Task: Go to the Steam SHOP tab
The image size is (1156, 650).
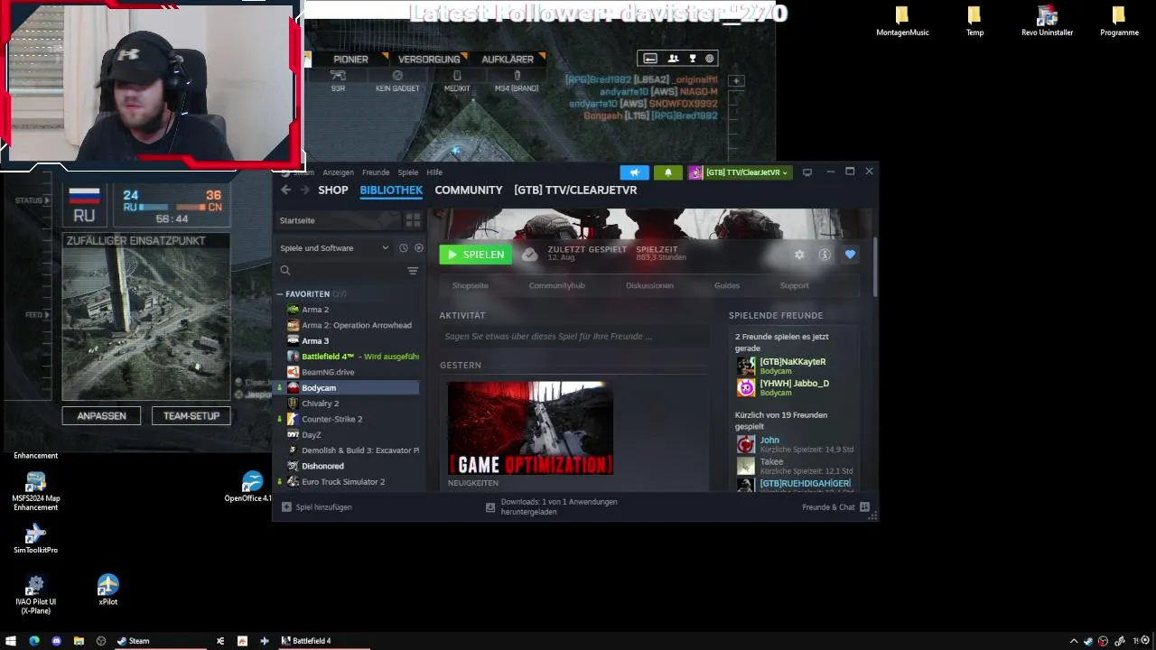Action: (x=333, y=190)
